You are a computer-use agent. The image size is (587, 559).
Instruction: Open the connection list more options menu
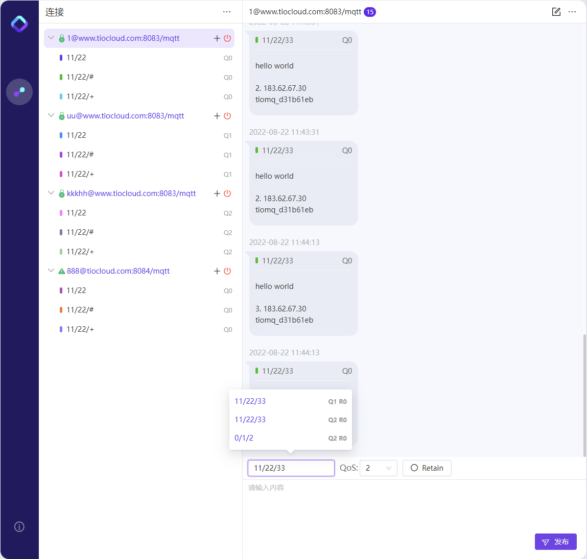pos(227,12)
